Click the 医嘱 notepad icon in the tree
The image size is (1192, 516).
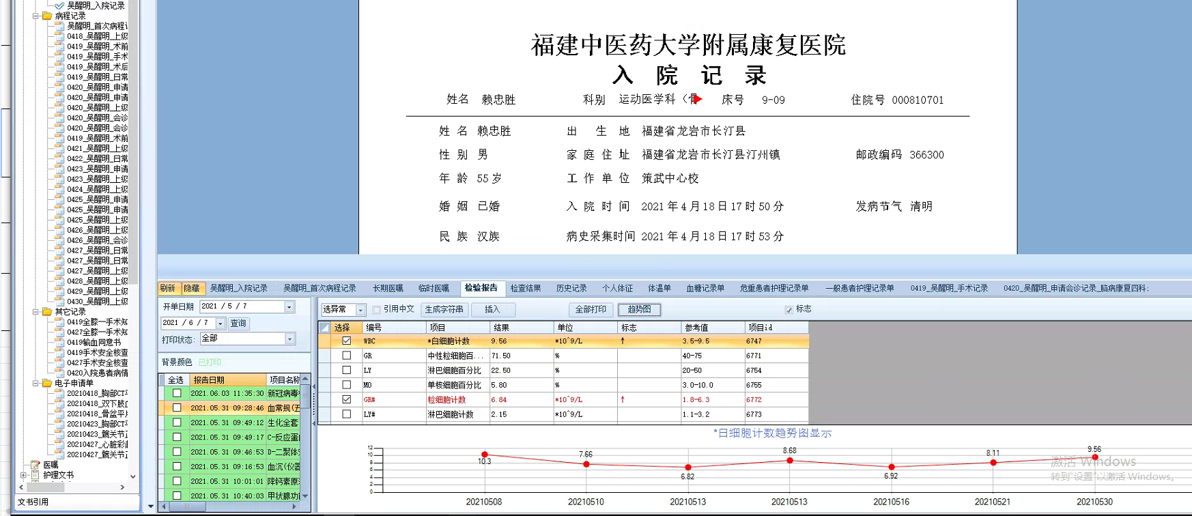coord(36,465)
